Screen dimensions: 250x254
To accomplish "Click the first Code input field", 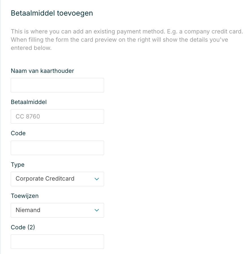I will tap(57, 148).
